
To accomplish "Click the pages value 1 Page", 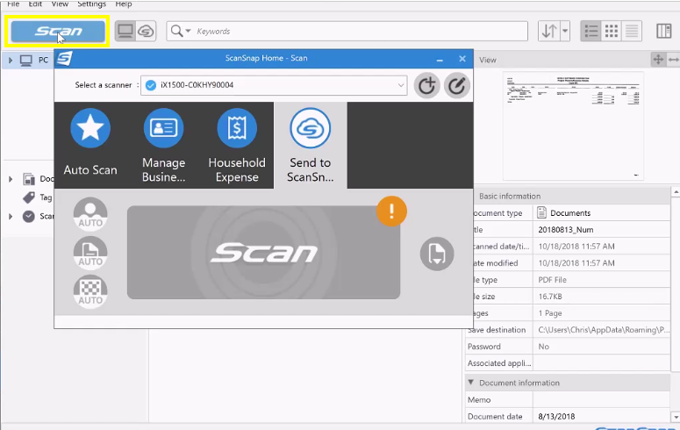I will click(x=550, y=312).
